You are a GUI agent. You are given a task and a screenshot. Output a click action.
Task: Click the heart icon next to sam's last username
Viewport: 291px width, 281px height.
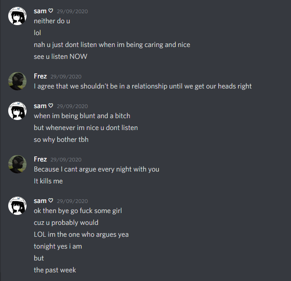51,201
